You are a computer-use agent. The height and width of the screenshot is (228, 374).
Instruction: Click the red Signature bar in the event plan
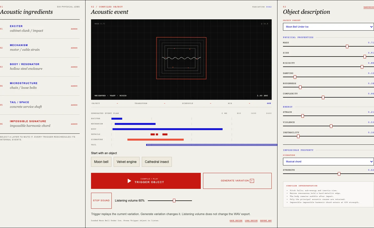click(156, 140)
